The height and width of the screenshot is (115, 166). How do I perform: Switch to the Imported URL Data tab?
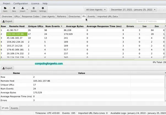tap(107, 16)
